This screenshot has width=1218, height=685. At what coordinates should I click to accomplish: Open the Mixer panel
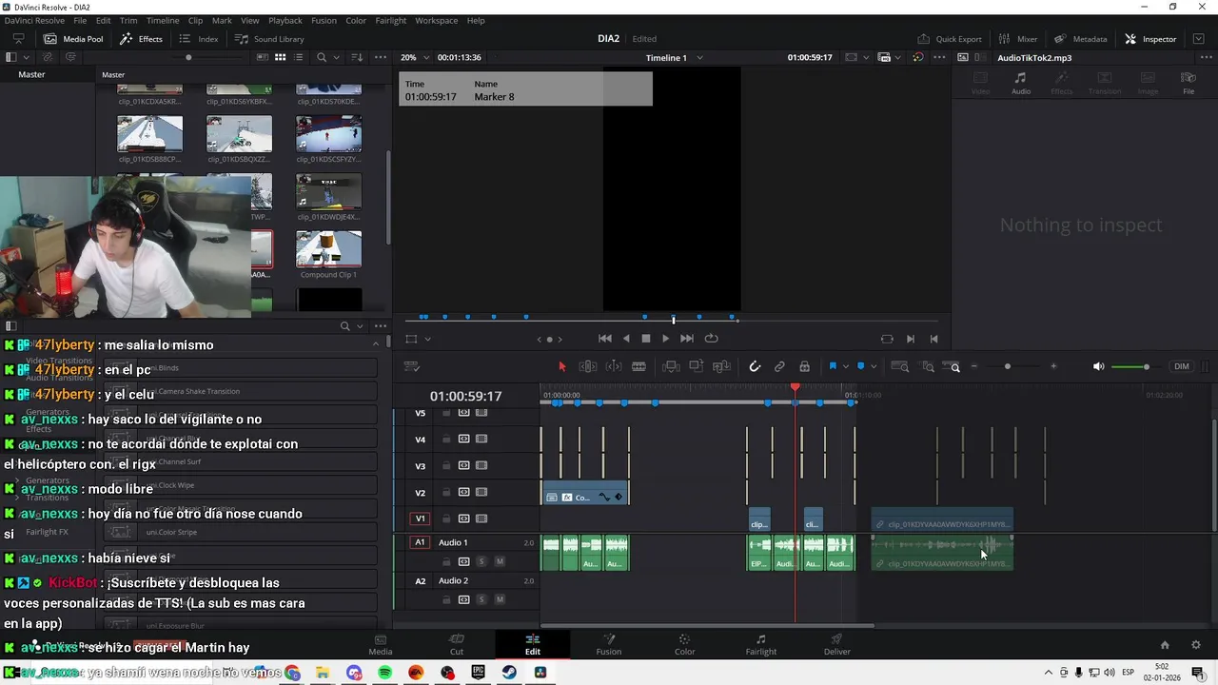[x=1017, y=39]
